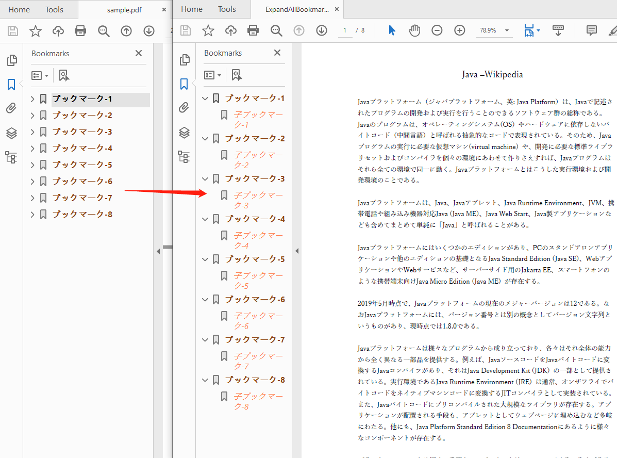
Task: Click cloud upload icon in sample.pdf window
Action: click(58, 31)
